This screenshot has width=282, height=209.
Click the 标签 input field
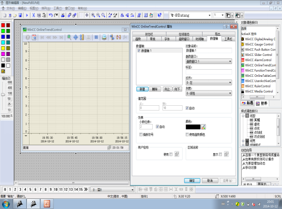[209, 72]
